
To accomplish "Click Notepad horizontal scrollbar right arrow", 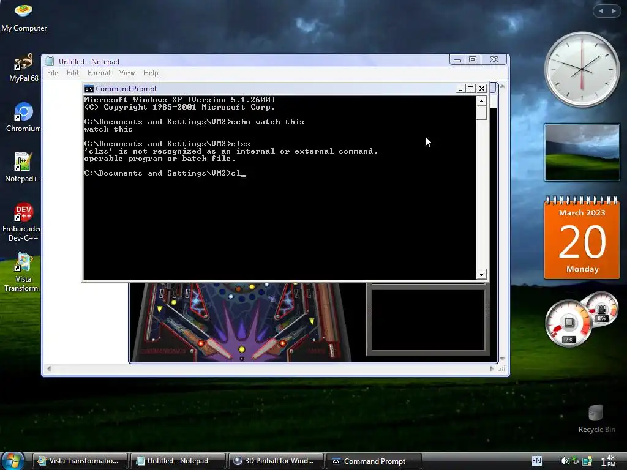I will click(x=492, y=368).
